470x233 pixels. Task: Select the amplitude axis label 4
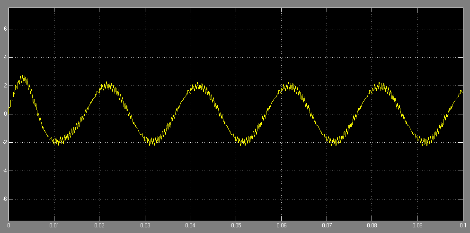(5, 58)
